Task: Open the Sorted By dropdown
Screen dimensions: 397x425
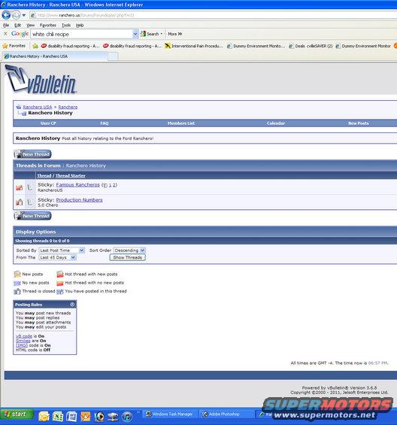Action: pos(62,250)
